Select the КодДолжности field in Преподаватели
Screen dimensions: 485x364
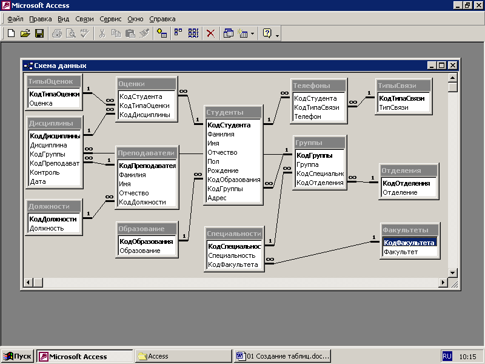click(x=147, y=202)
